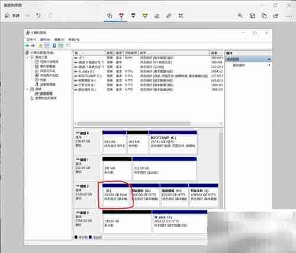Toggle the ruler tool
Screen dimensions: 296x253
tap(169, 16)
